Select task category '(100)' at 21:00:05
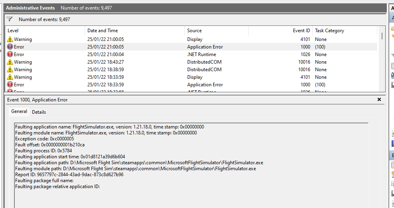This screenshot has height=208, width=394. [x=320, y=47]
